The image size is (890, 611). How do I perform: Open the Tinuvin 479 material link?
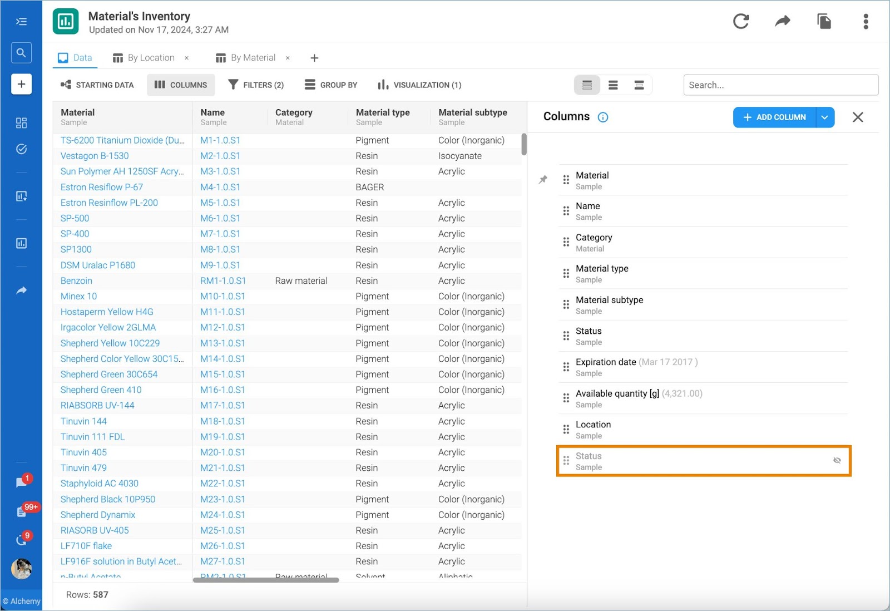point(83,468)
